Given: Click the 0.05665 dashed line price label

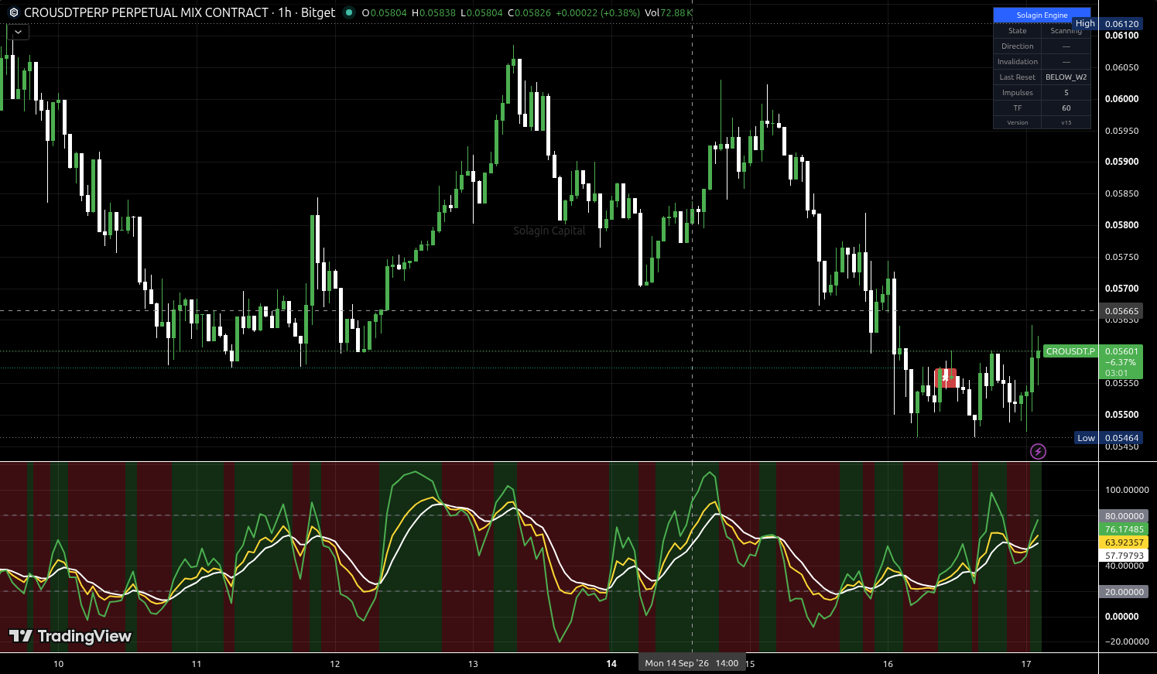Looking at the screenshot, I should [1121, 311].
